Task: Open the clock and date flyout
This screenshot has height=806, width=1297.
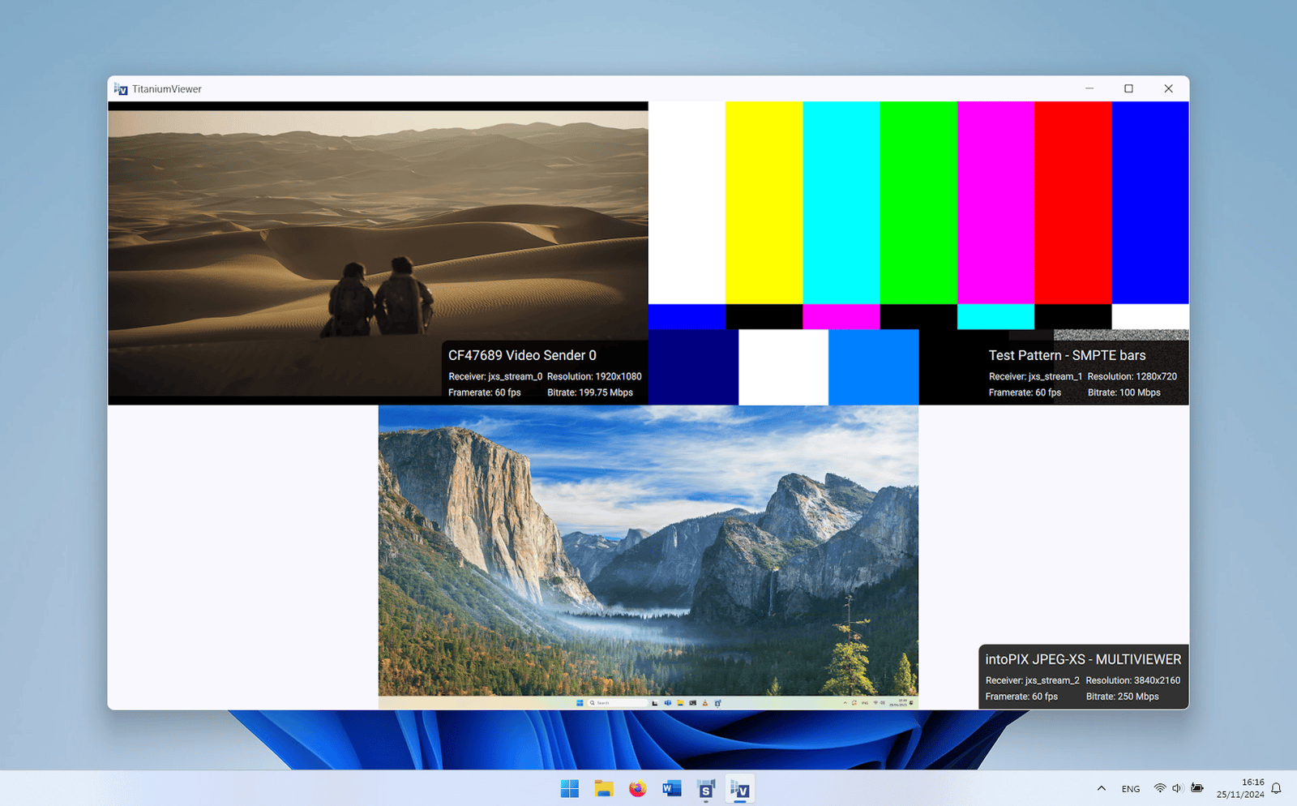Action: [x=1240, y=788]
